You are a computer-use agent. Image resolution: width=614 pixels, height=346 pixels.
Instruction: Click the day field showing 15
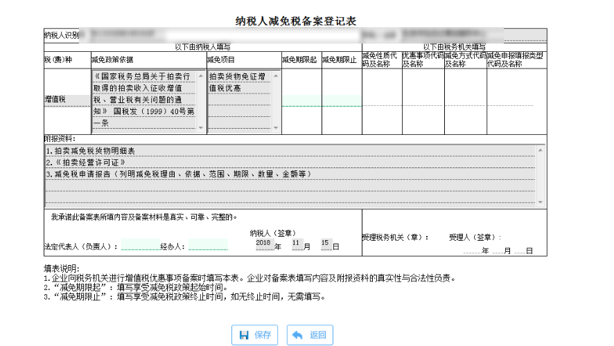326,244
